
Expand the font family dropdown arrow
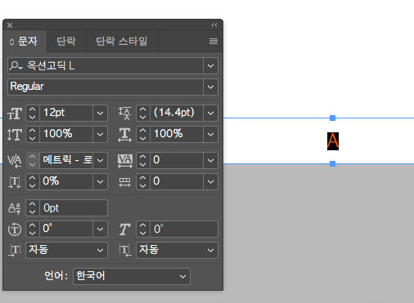pos(210,65)
